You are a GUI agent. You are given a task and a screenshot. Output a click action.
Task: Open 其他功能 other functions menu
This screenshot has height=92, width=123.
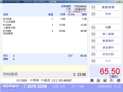(108, 54)
